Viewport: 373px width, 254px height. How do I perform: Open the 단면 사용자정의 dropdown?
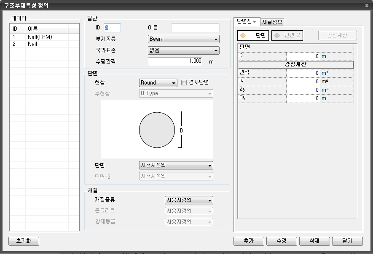click(176, 166)
